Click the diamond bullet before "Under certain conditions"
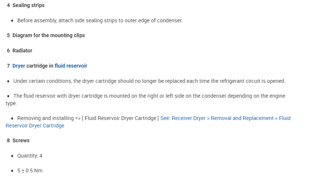This screenshot has width=309, height=185. coord(8,81)
